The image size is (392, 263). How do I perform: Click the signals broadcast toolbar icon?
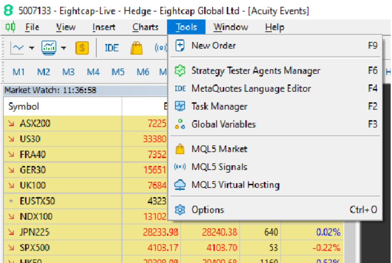click(161, 48)
